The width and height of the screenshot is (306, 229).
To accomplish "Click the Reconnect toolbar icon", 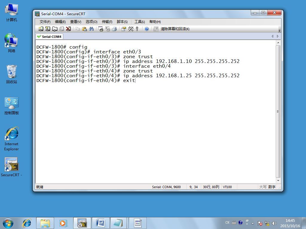I will 62,29.
